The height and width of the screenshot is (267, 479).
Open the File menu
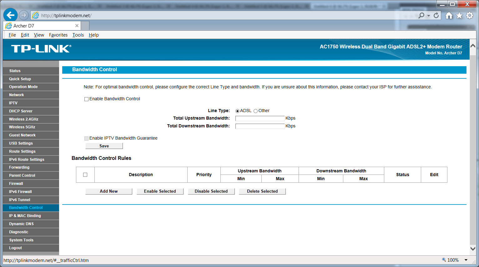coord(12,35)
